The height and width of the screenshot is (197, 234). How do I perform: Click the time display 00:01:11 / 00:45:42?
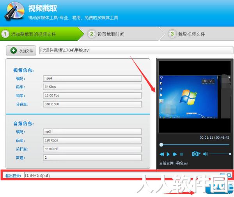pos(214,138)
